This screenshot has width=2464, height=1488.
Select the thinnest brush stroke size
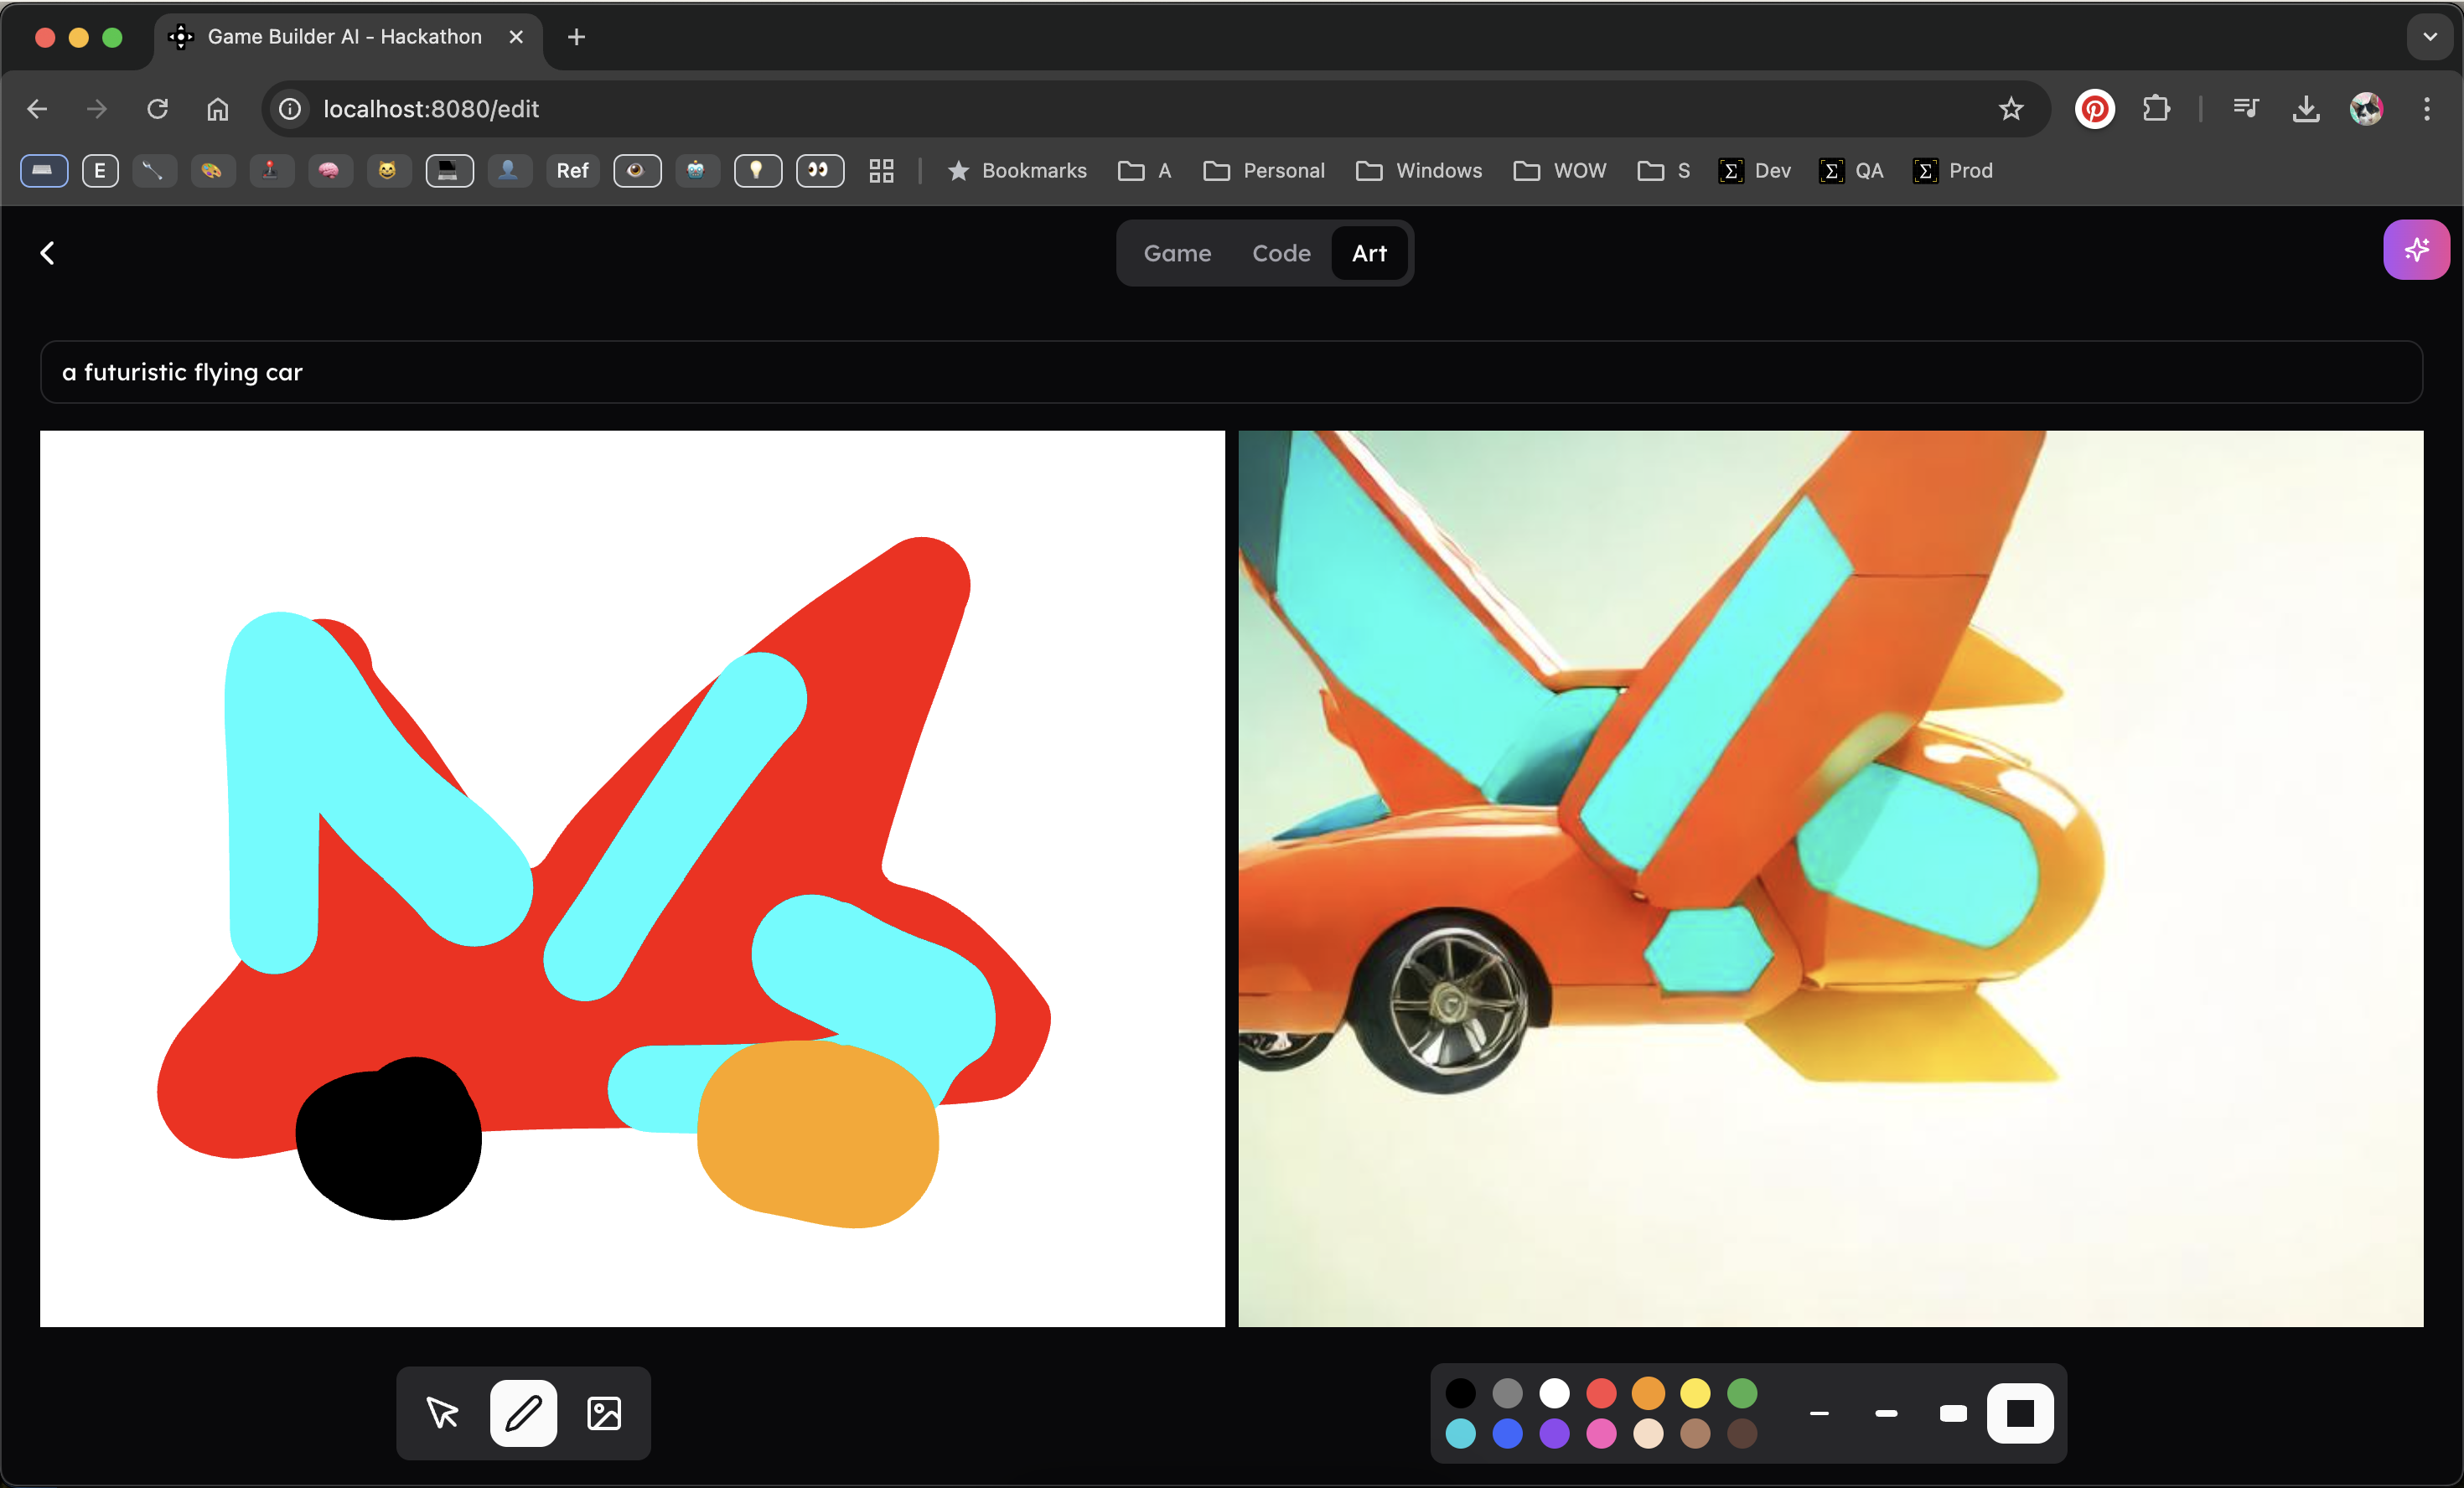click(x=1819, y=1413)
